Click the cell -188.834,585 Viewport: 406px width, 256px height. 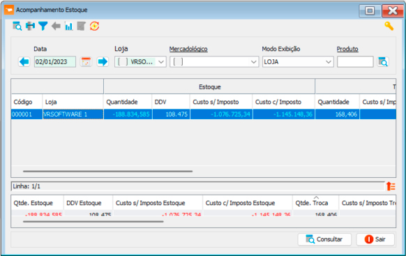pyautogui.click(x=128, y=114)
